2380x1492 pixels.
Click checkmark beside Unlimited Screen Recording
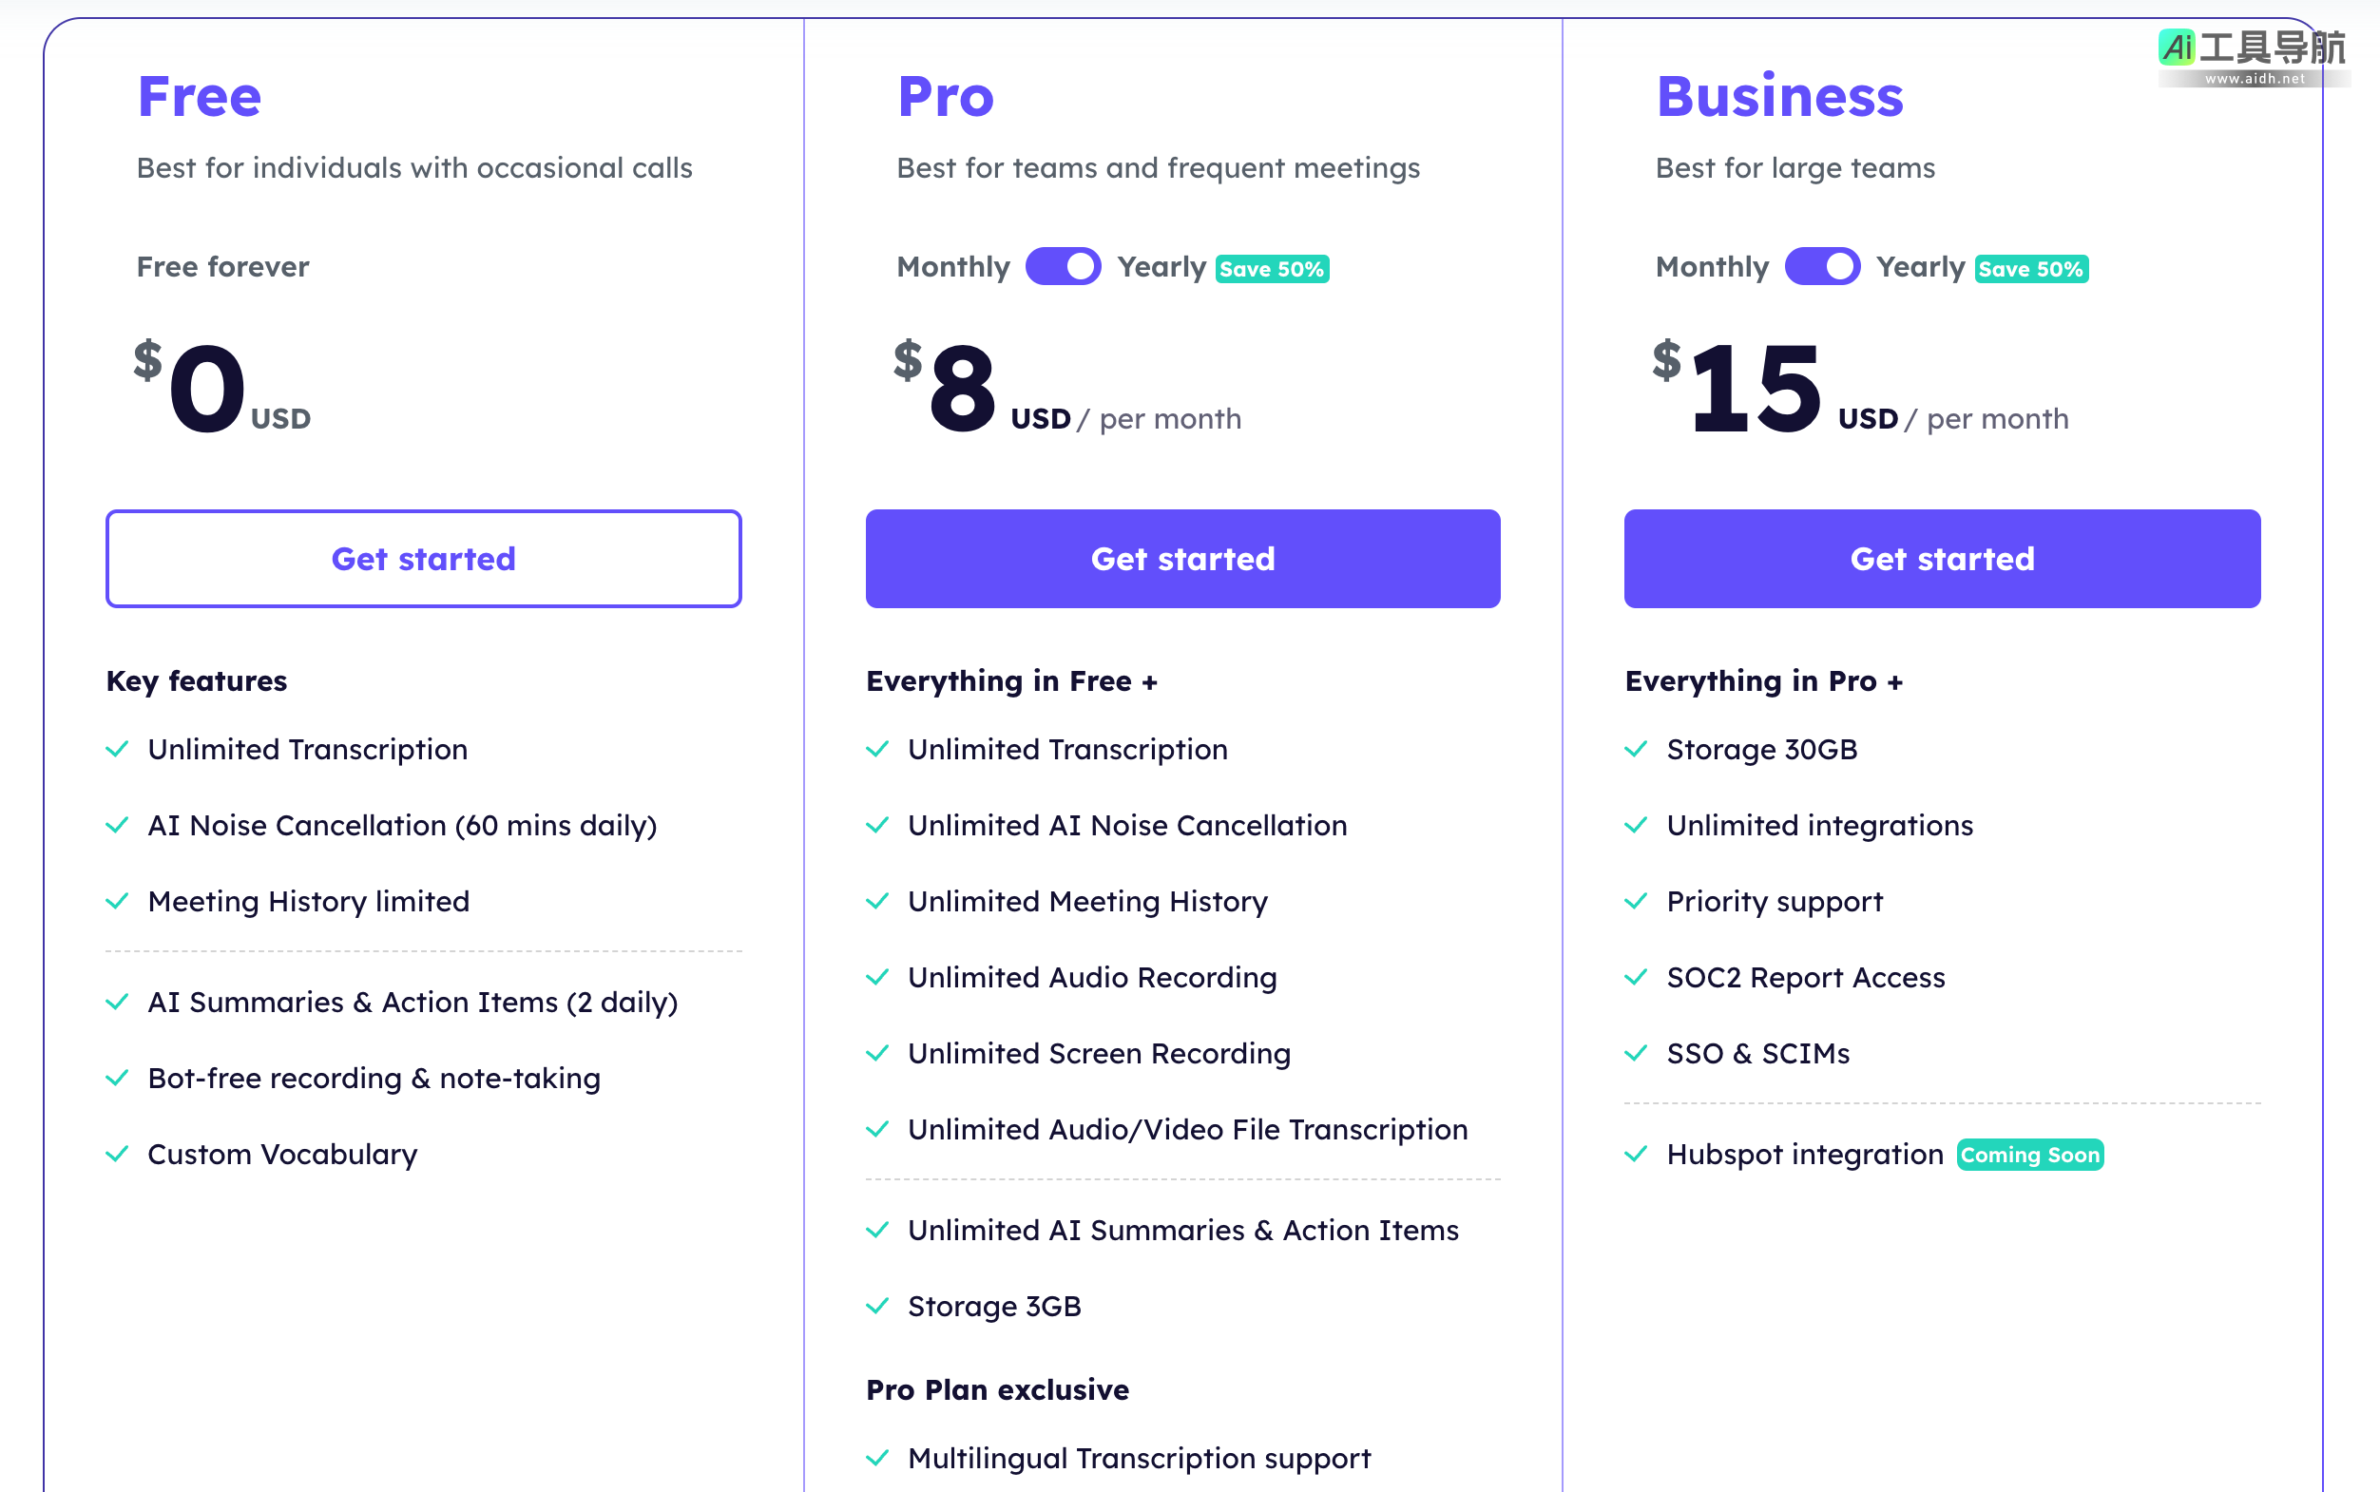pos(877,1054)
